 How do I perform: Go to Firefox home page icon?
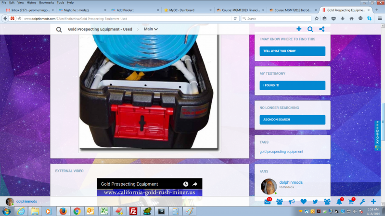tap(352, 18)
